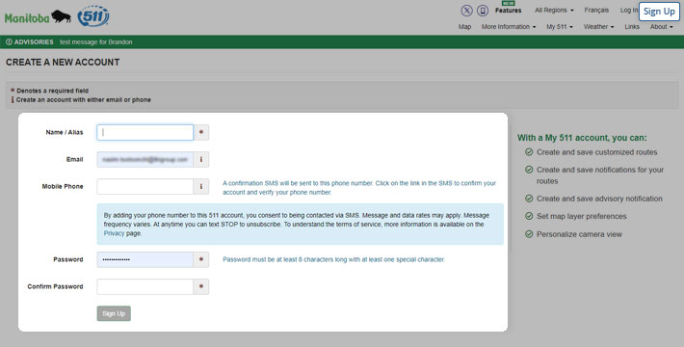Screen dimensions: 684x347
Task: Expand the Weather dropdown
Action: 598,27
